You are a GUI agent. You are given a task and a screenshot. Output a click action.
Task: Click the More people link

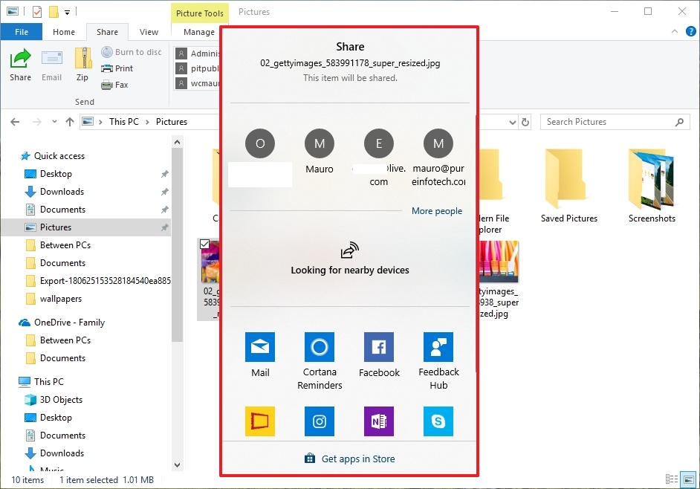point(437,211)
